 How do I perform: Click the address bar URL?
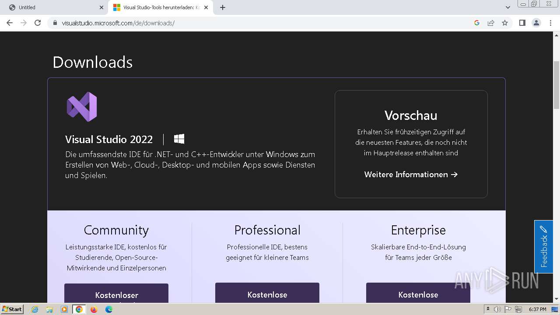click(x=118, y=23)
